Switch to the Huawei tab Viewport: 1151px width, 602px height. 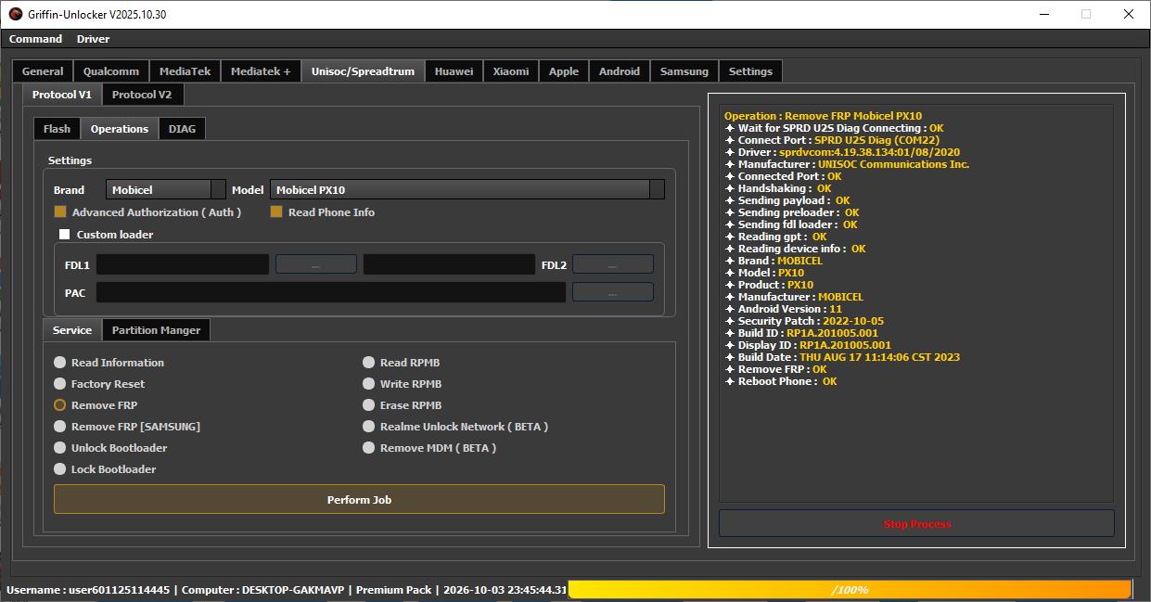point(454,71)
